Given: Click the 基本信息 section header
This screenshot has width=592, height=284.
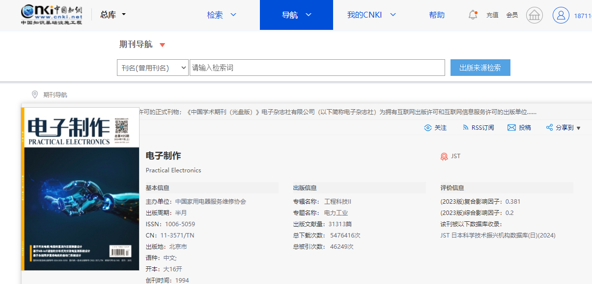Looking at the screenshot, I should [158, 188].
